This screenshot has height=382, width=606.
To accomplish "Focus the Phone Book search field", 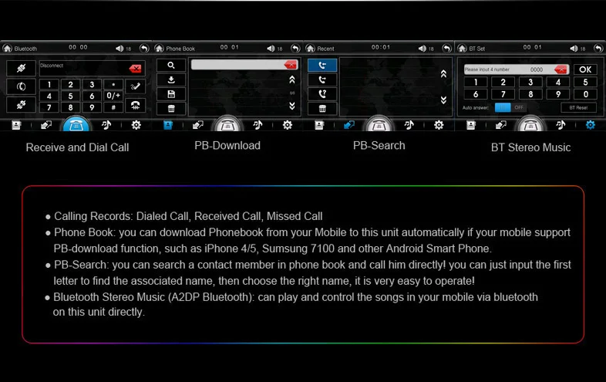I will (x=244, y=65).
